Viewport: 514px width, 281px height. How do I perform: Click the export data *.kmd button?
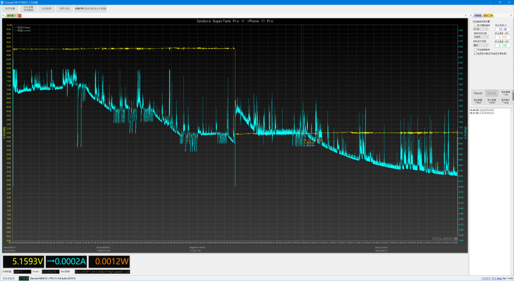point(478,101)
